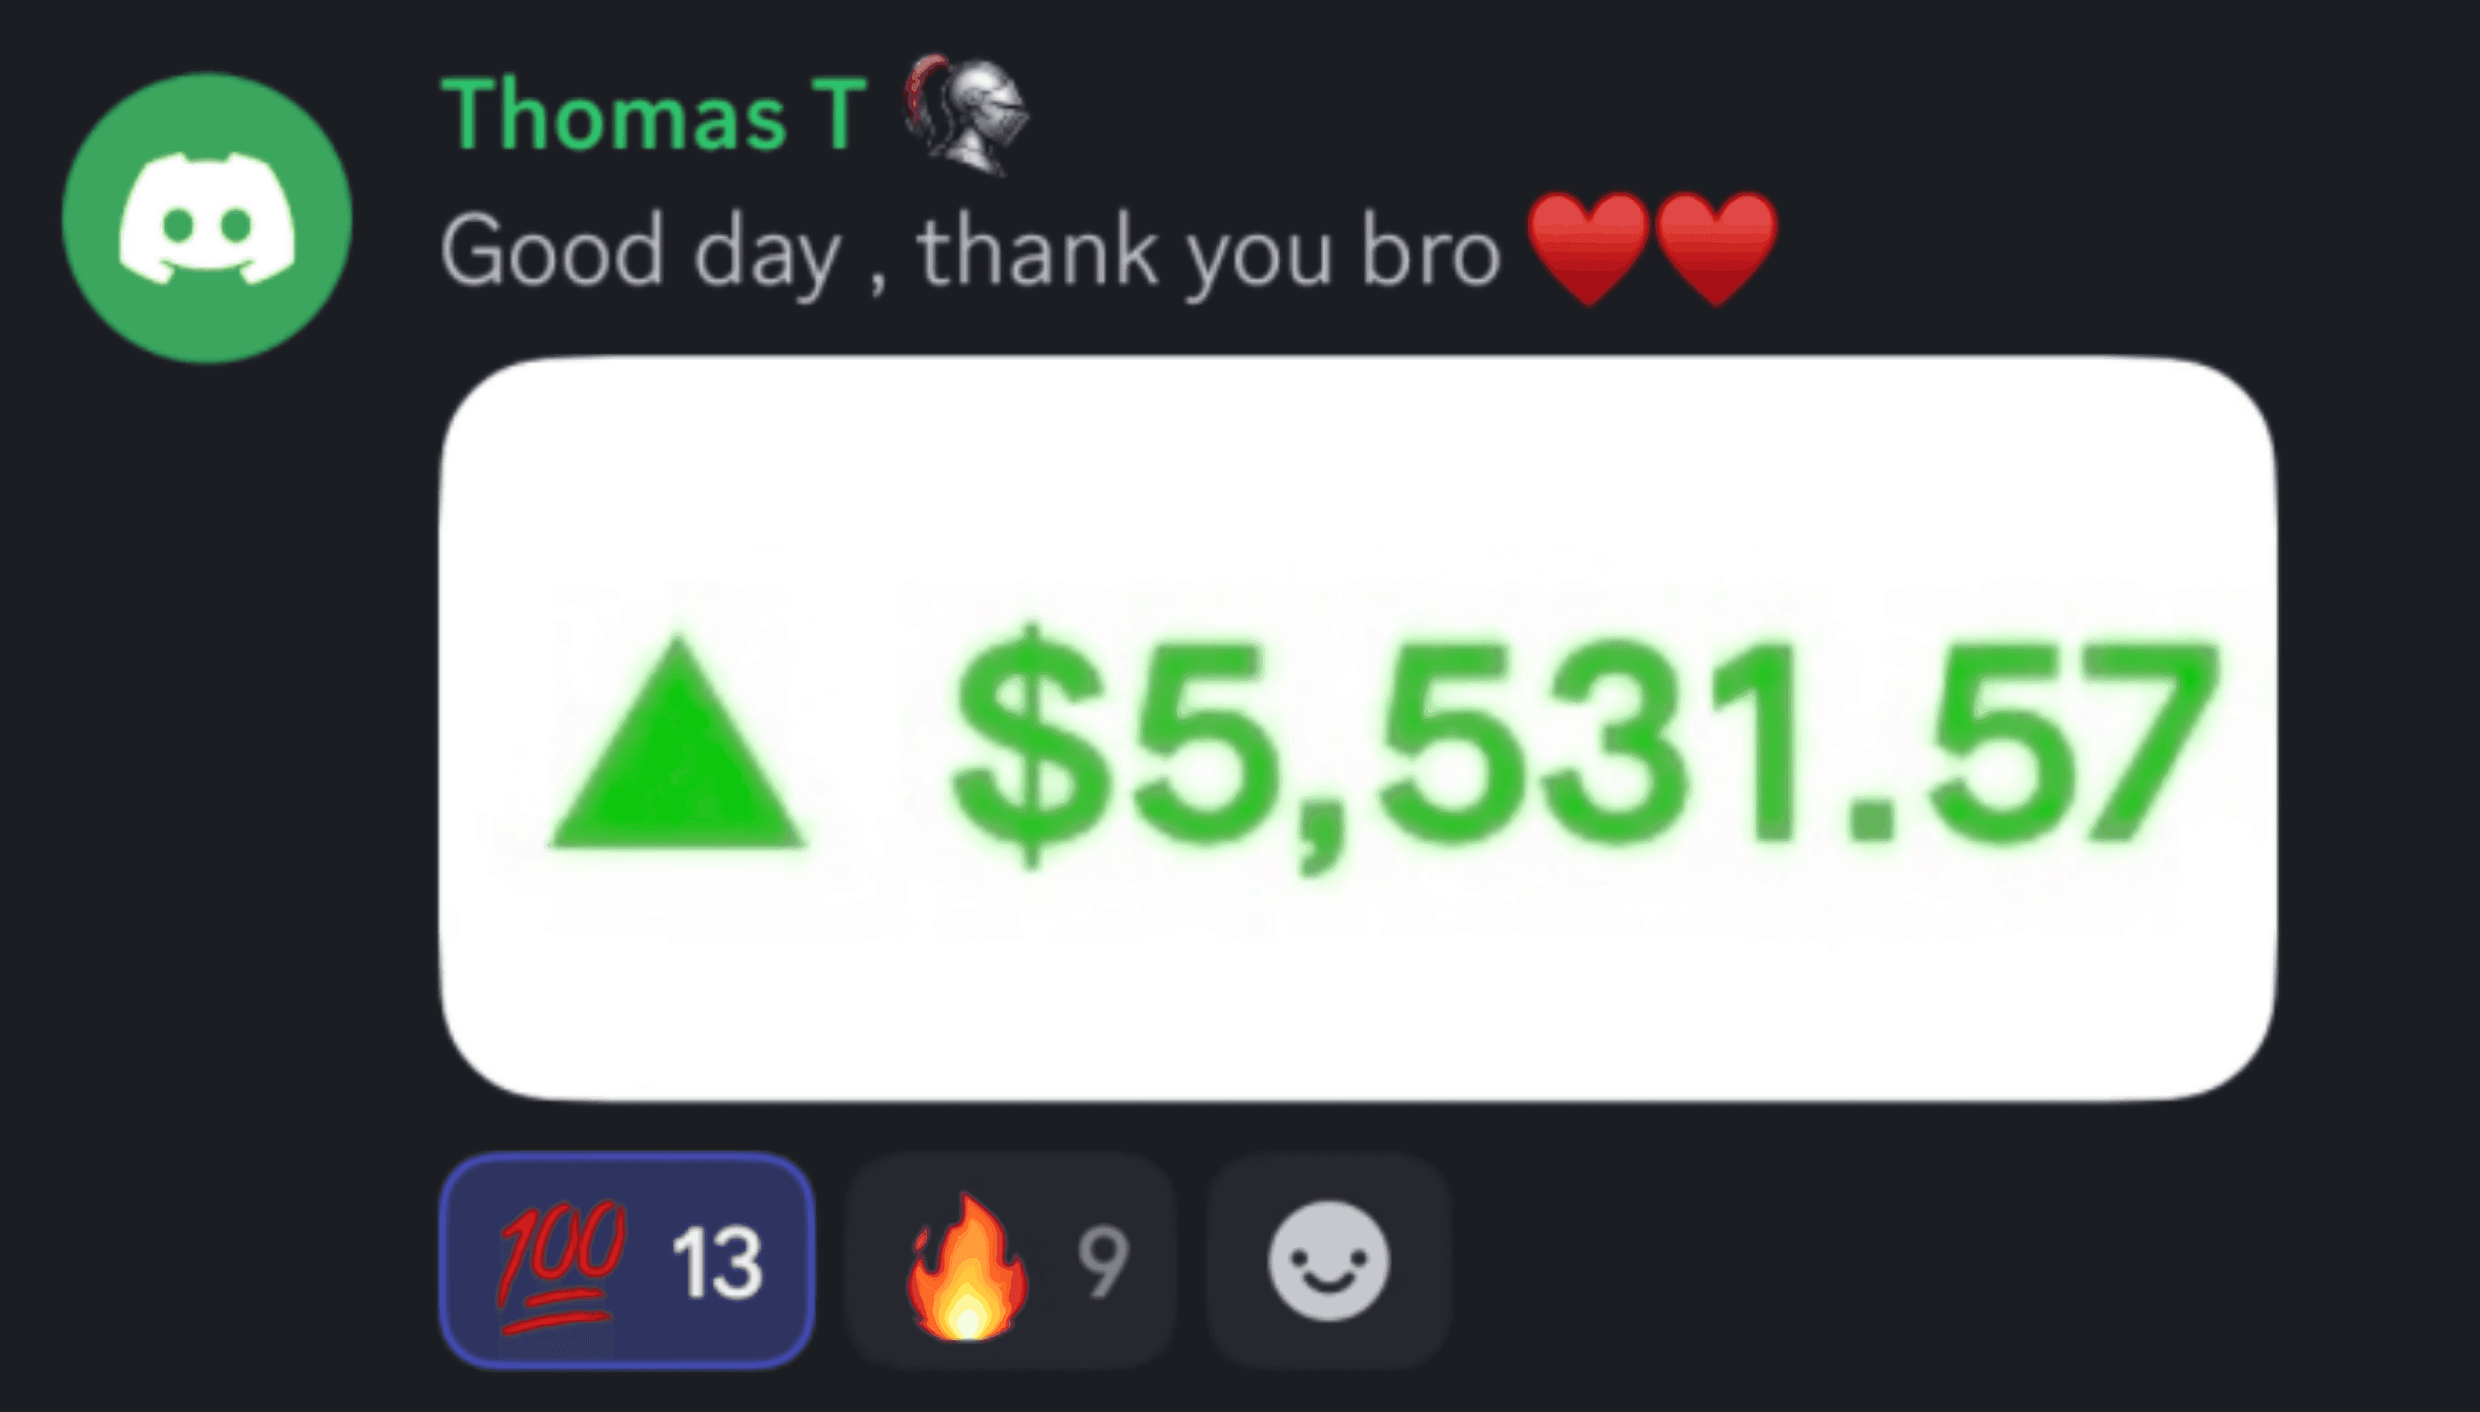The height and width of the screenshot is (1412, 2480).
Task: Toggle the fire emoji reaction
Action: (x=1010, y=1260)
